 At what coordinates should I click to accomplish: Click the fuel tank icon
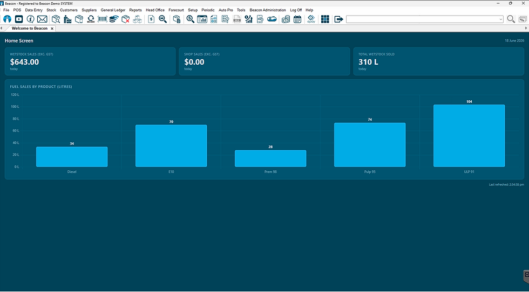[x=272, y=19]
